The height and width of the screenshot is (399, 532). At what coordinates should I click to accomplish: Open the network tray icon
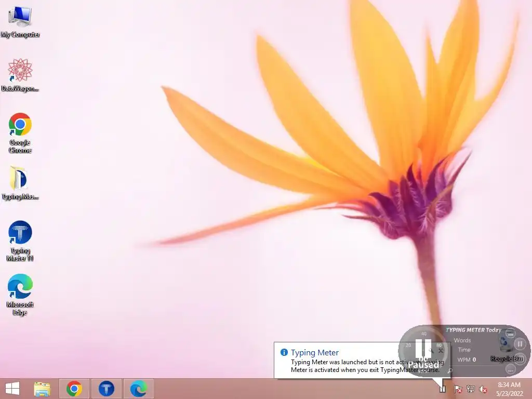click(x=471, y=389)
